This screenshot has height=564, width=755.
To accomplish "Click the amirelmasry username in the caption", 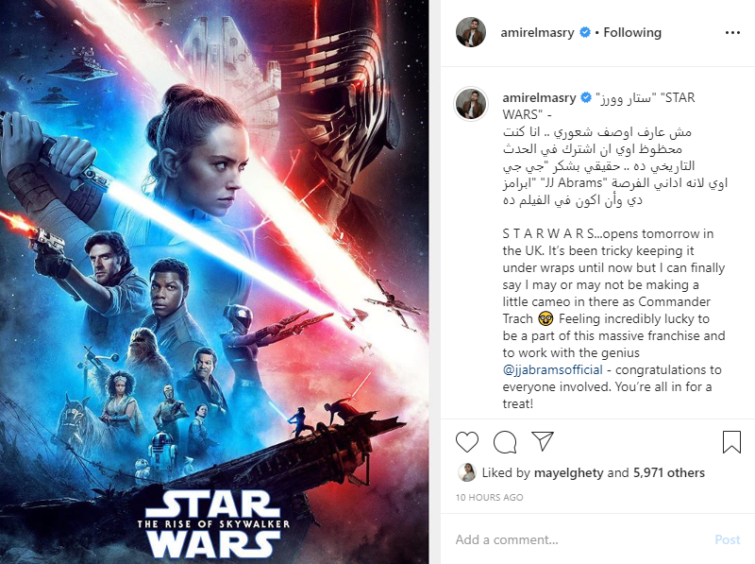I will tap(539, 98).
